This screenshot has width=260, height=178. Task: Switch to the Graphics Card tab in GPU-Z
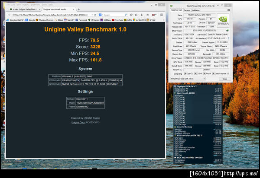(x=177, y=10)
